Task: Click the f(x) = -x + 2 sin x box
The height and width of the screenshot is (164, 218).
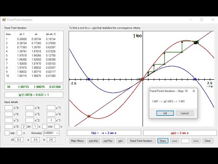Action: pos(104,133)
